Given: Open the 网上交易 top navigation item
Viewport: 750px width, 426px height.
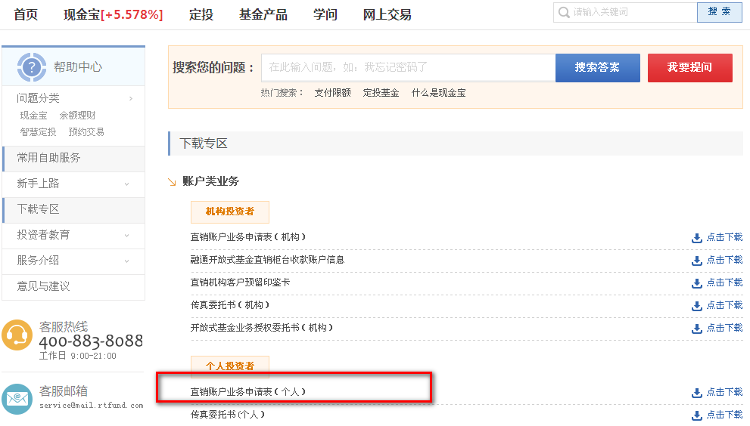Looking at the screenshot, I should pos(387,14).
